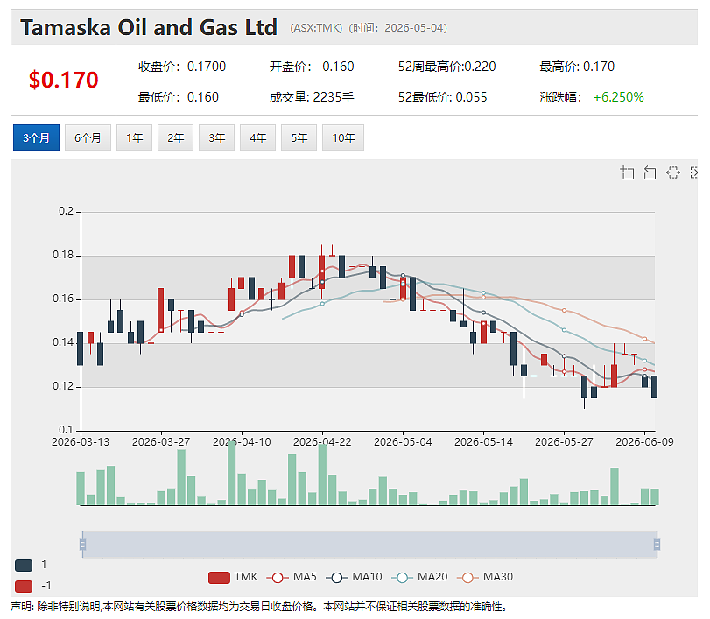Show the 5年 chart range
This screenshot has width=710, height=619.
point(299,137)
